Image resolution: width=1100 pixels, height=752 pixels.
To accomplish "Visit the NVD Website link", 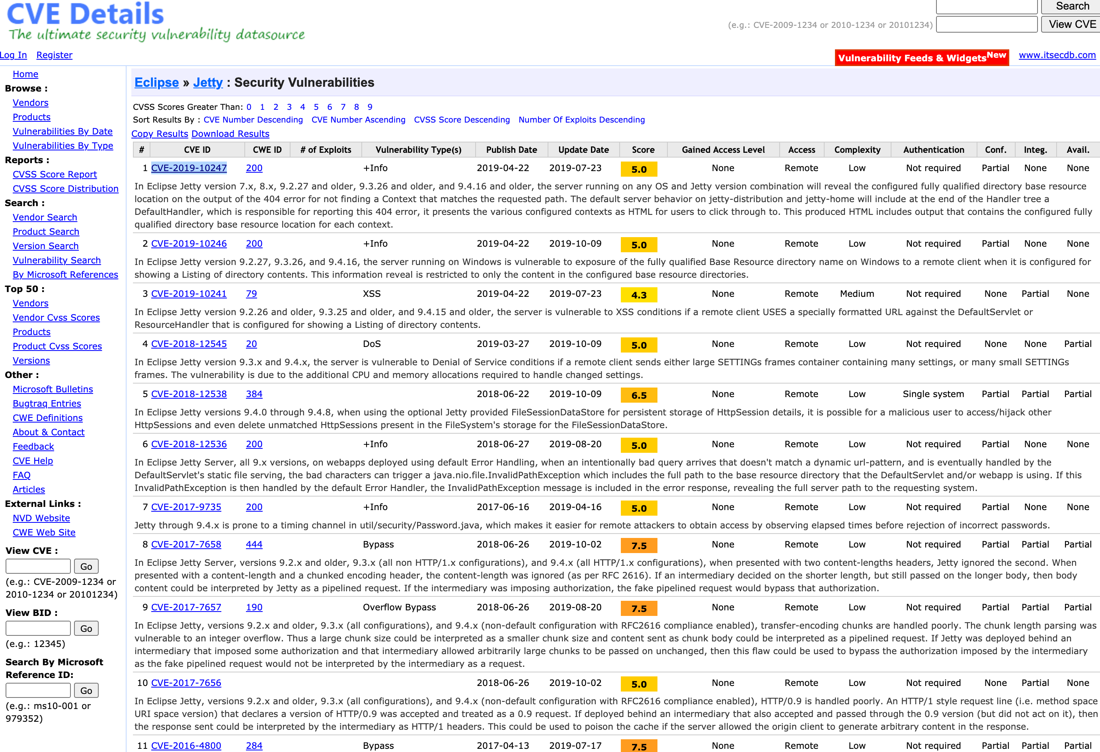I will [x=41, y=518].
